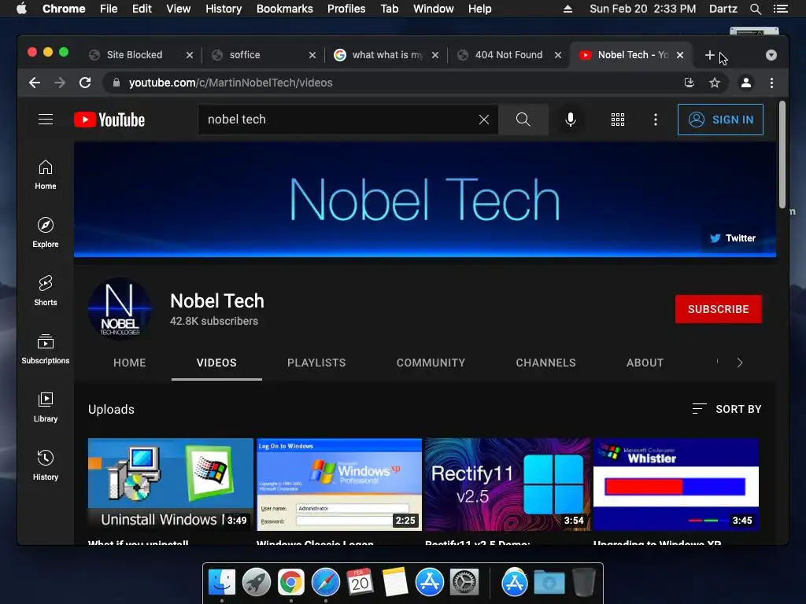The width and height of the screenshot is (806, 604).
Task: Switch to the Site Blocked tab
Action: click(x=134, y=55)
